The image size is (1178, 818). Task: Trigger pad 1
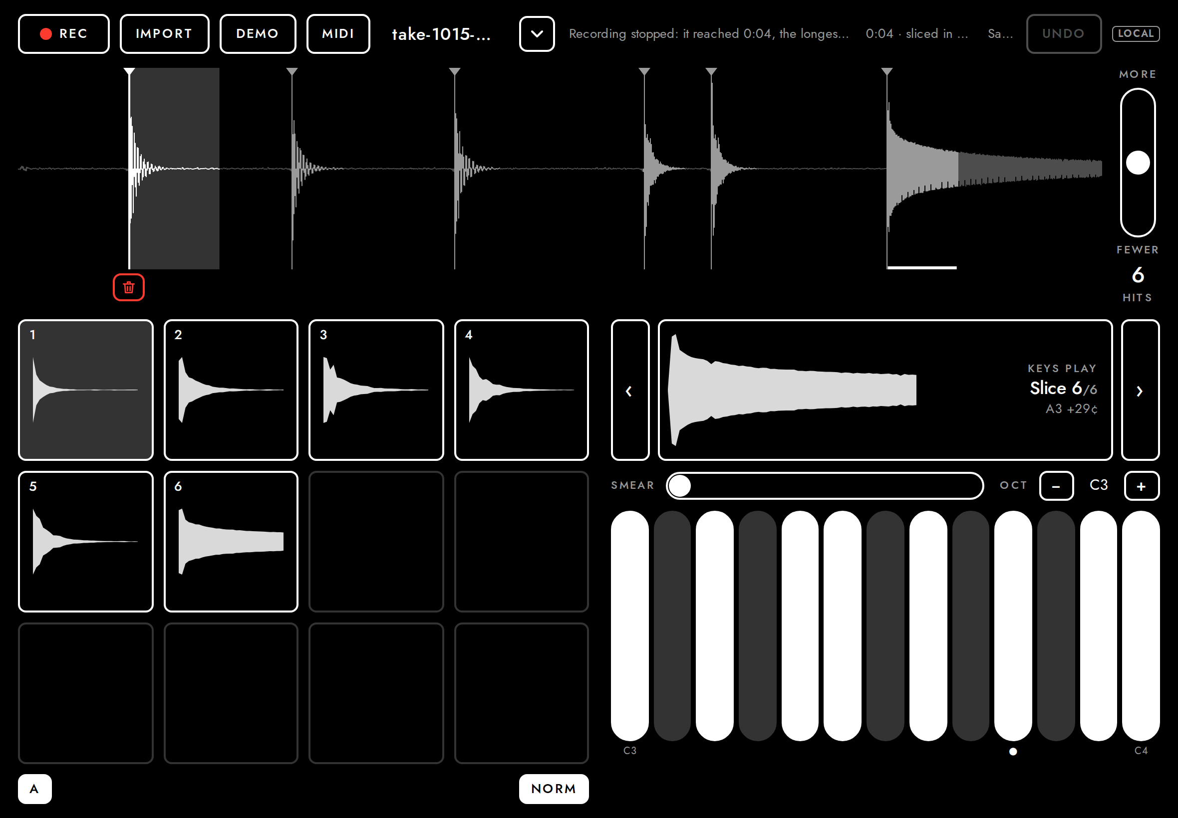coord(86,390)
